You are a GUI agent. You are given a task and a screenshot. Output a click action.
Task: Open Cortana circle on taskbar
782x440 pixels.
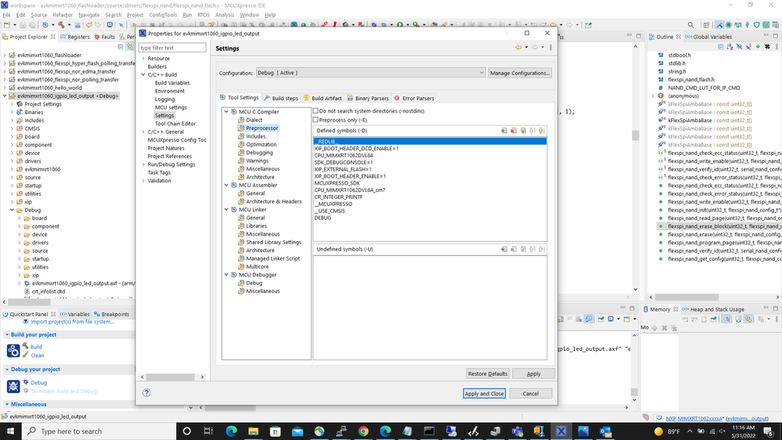[x=187, y=431]
